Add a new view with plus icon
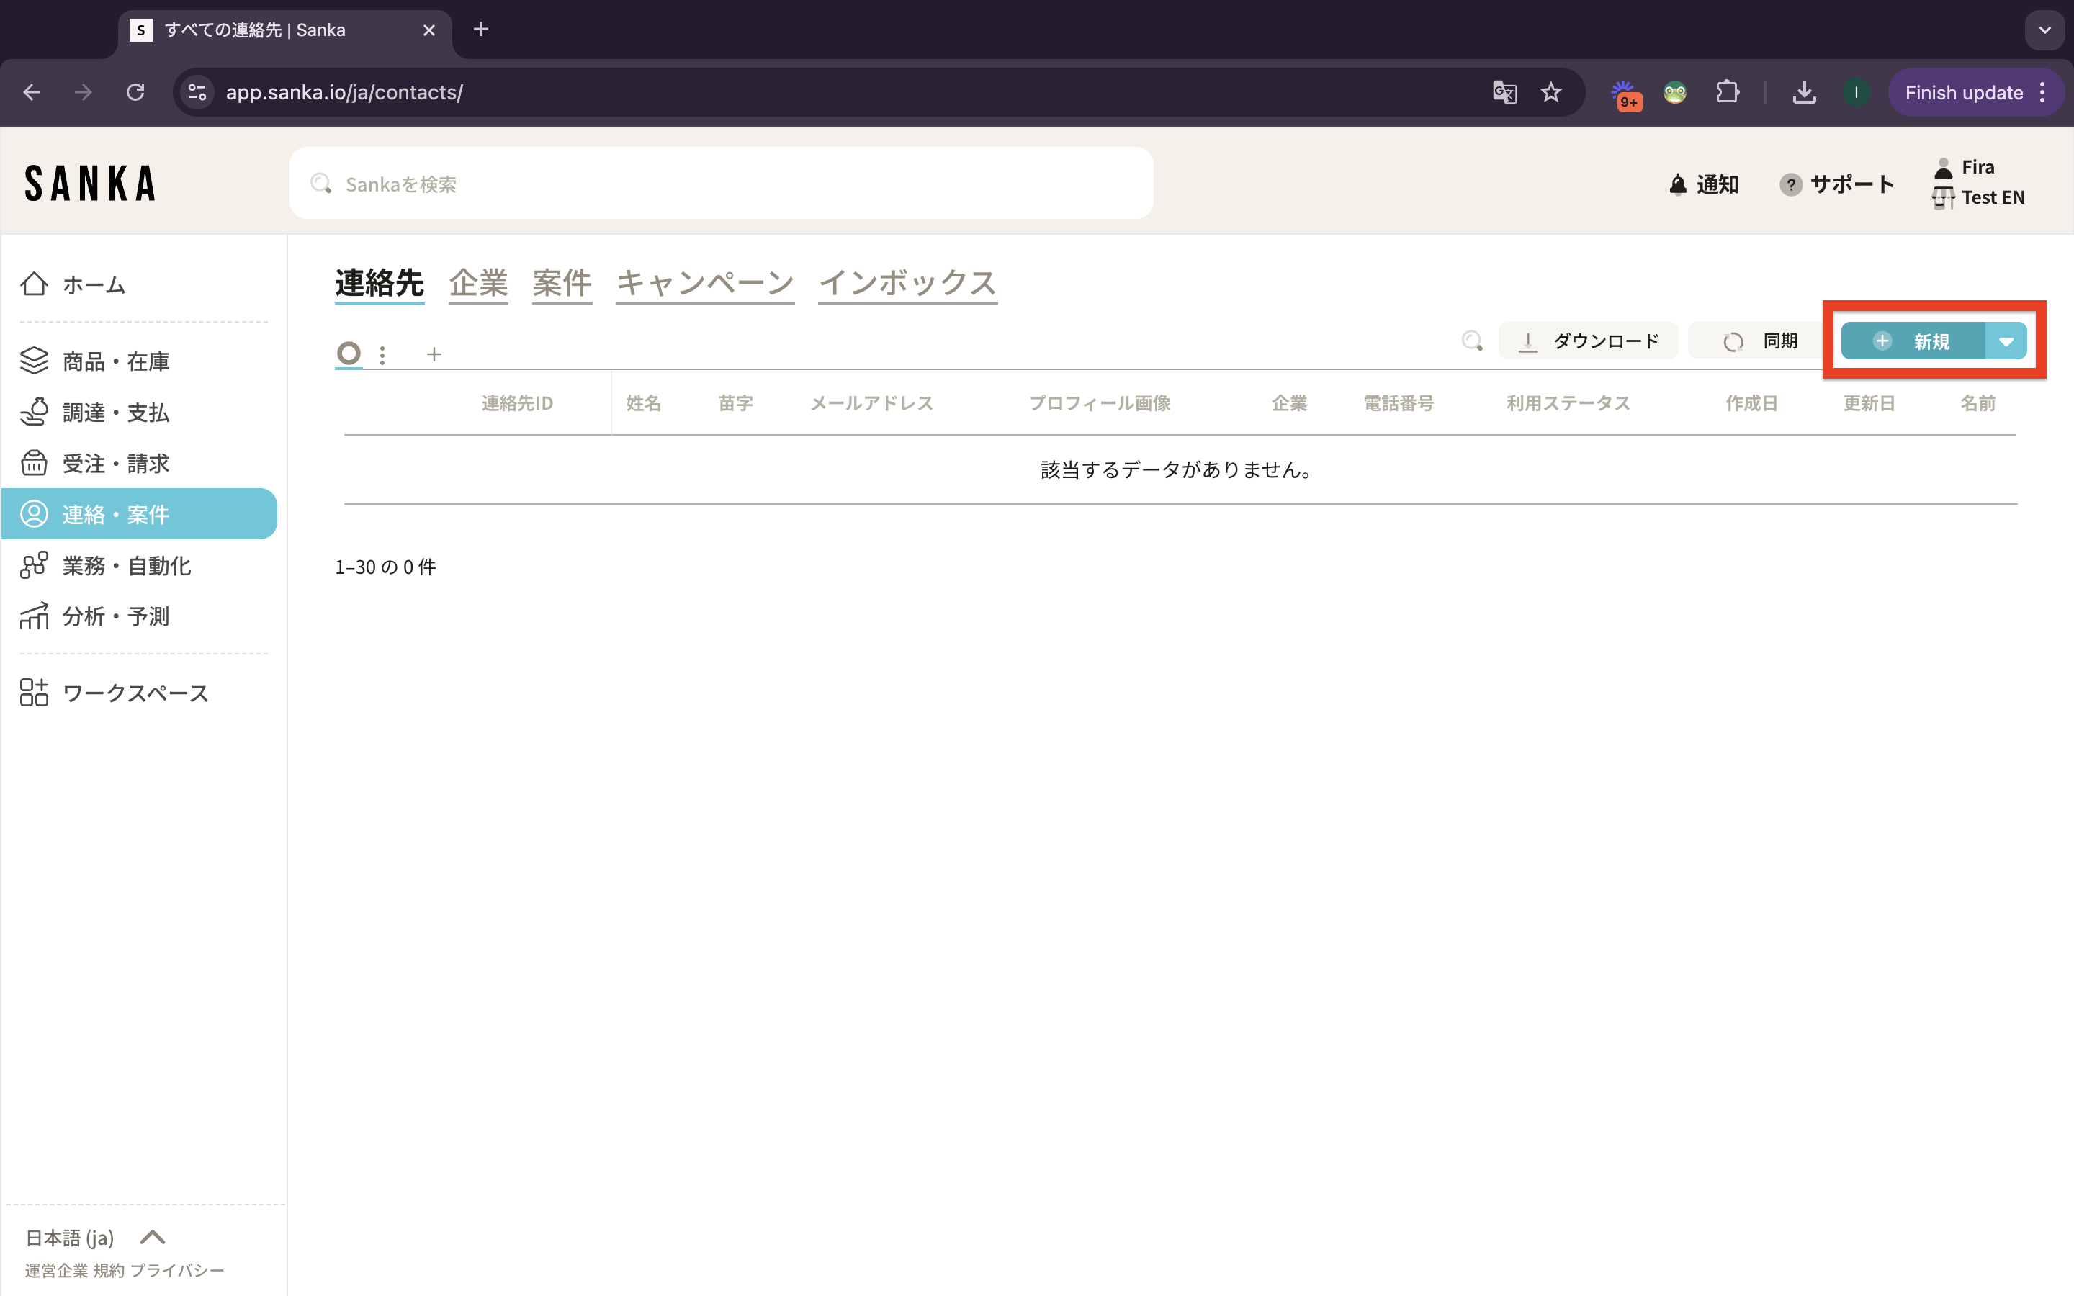 pos(434,354)
